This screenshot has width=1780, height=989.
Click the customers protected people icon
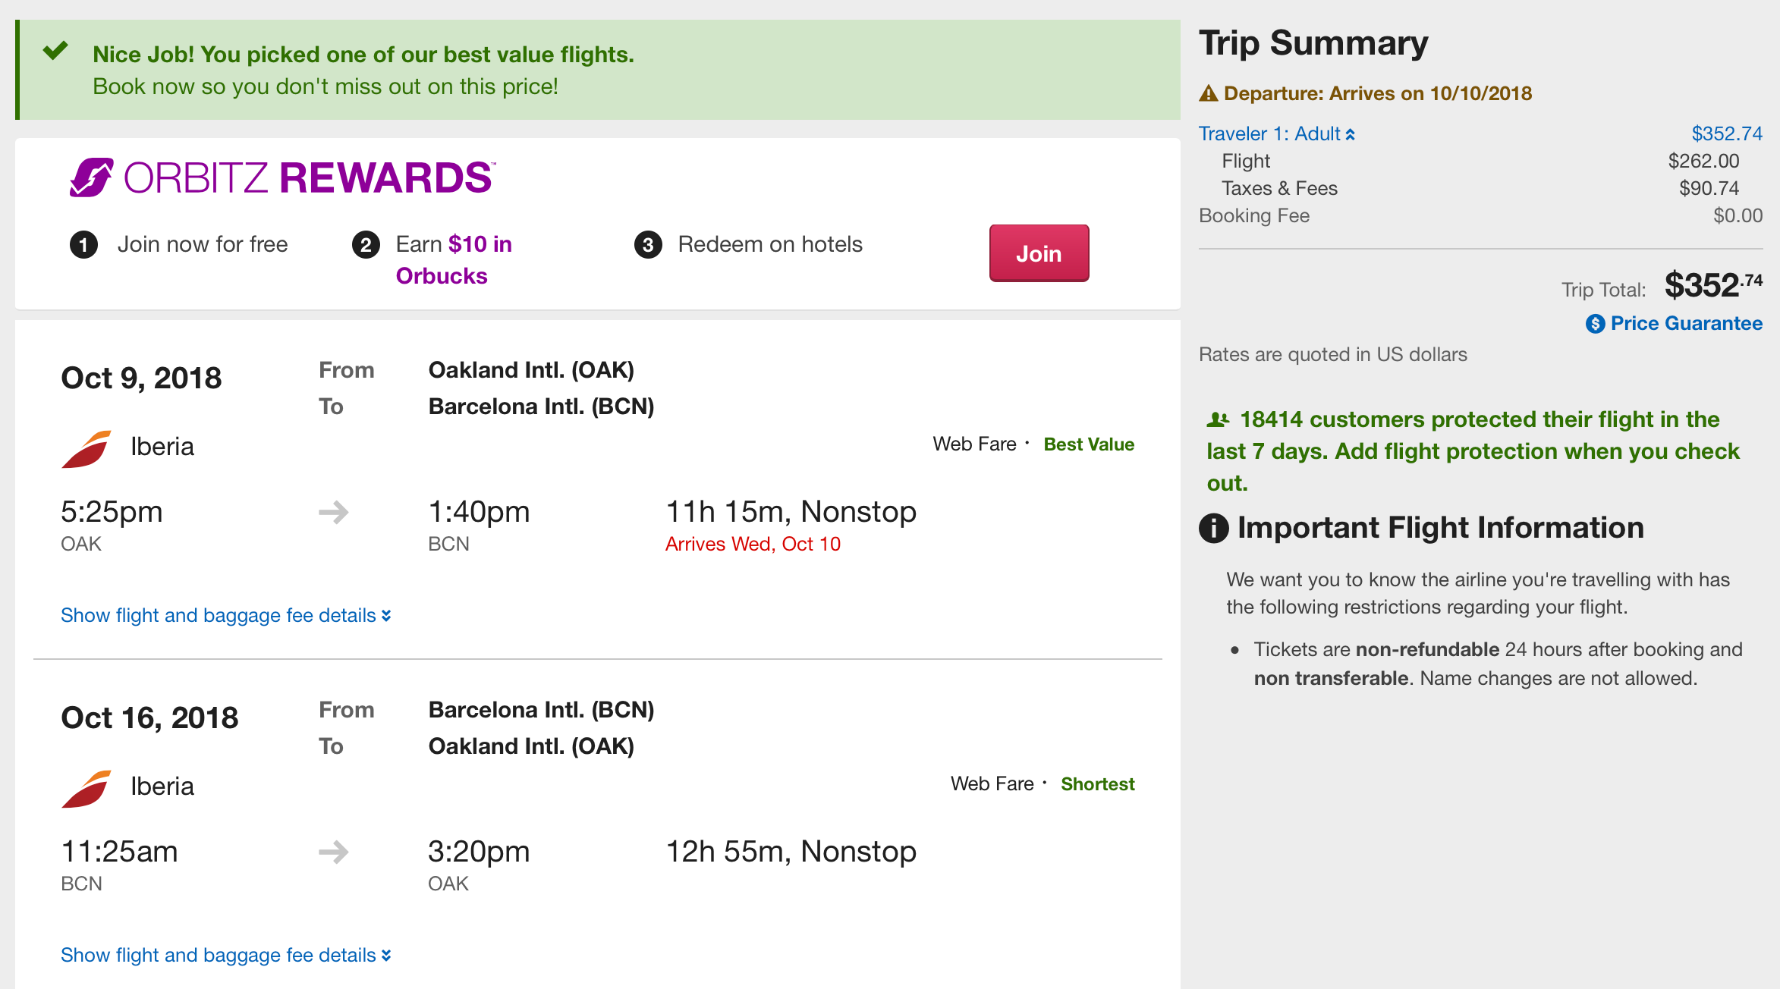tap(1218, 419)
